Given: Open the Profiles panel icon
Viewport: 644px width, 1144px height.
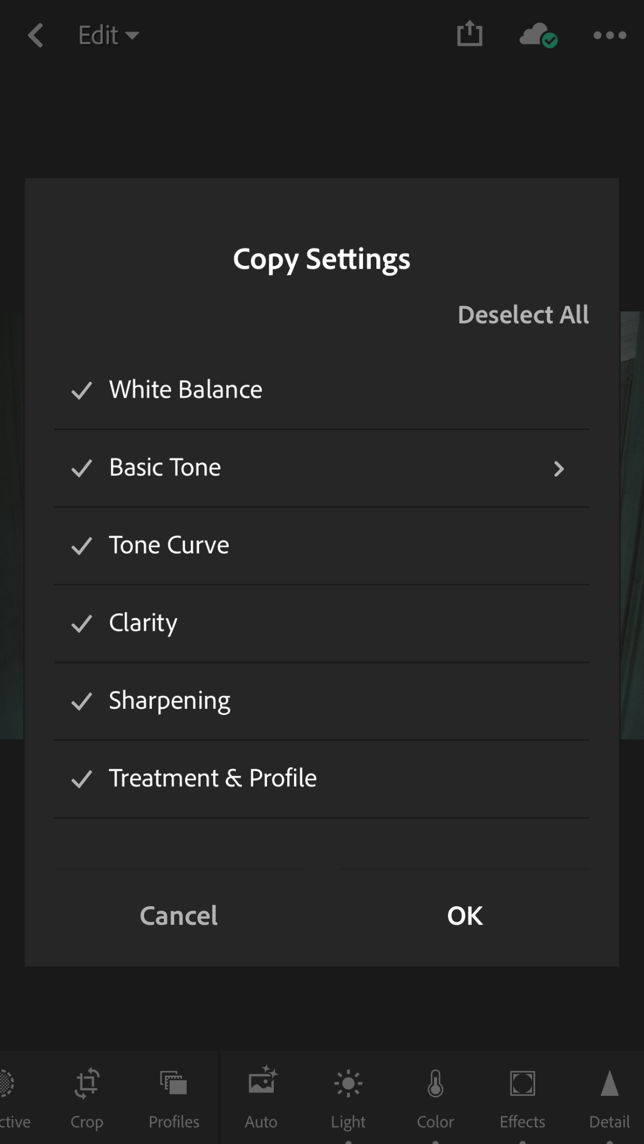Looking at the screenshot, I should [173, 1082].
